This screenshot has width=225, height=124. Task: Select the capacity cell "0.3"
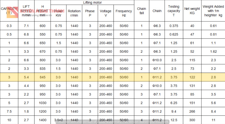click(9, 26)
